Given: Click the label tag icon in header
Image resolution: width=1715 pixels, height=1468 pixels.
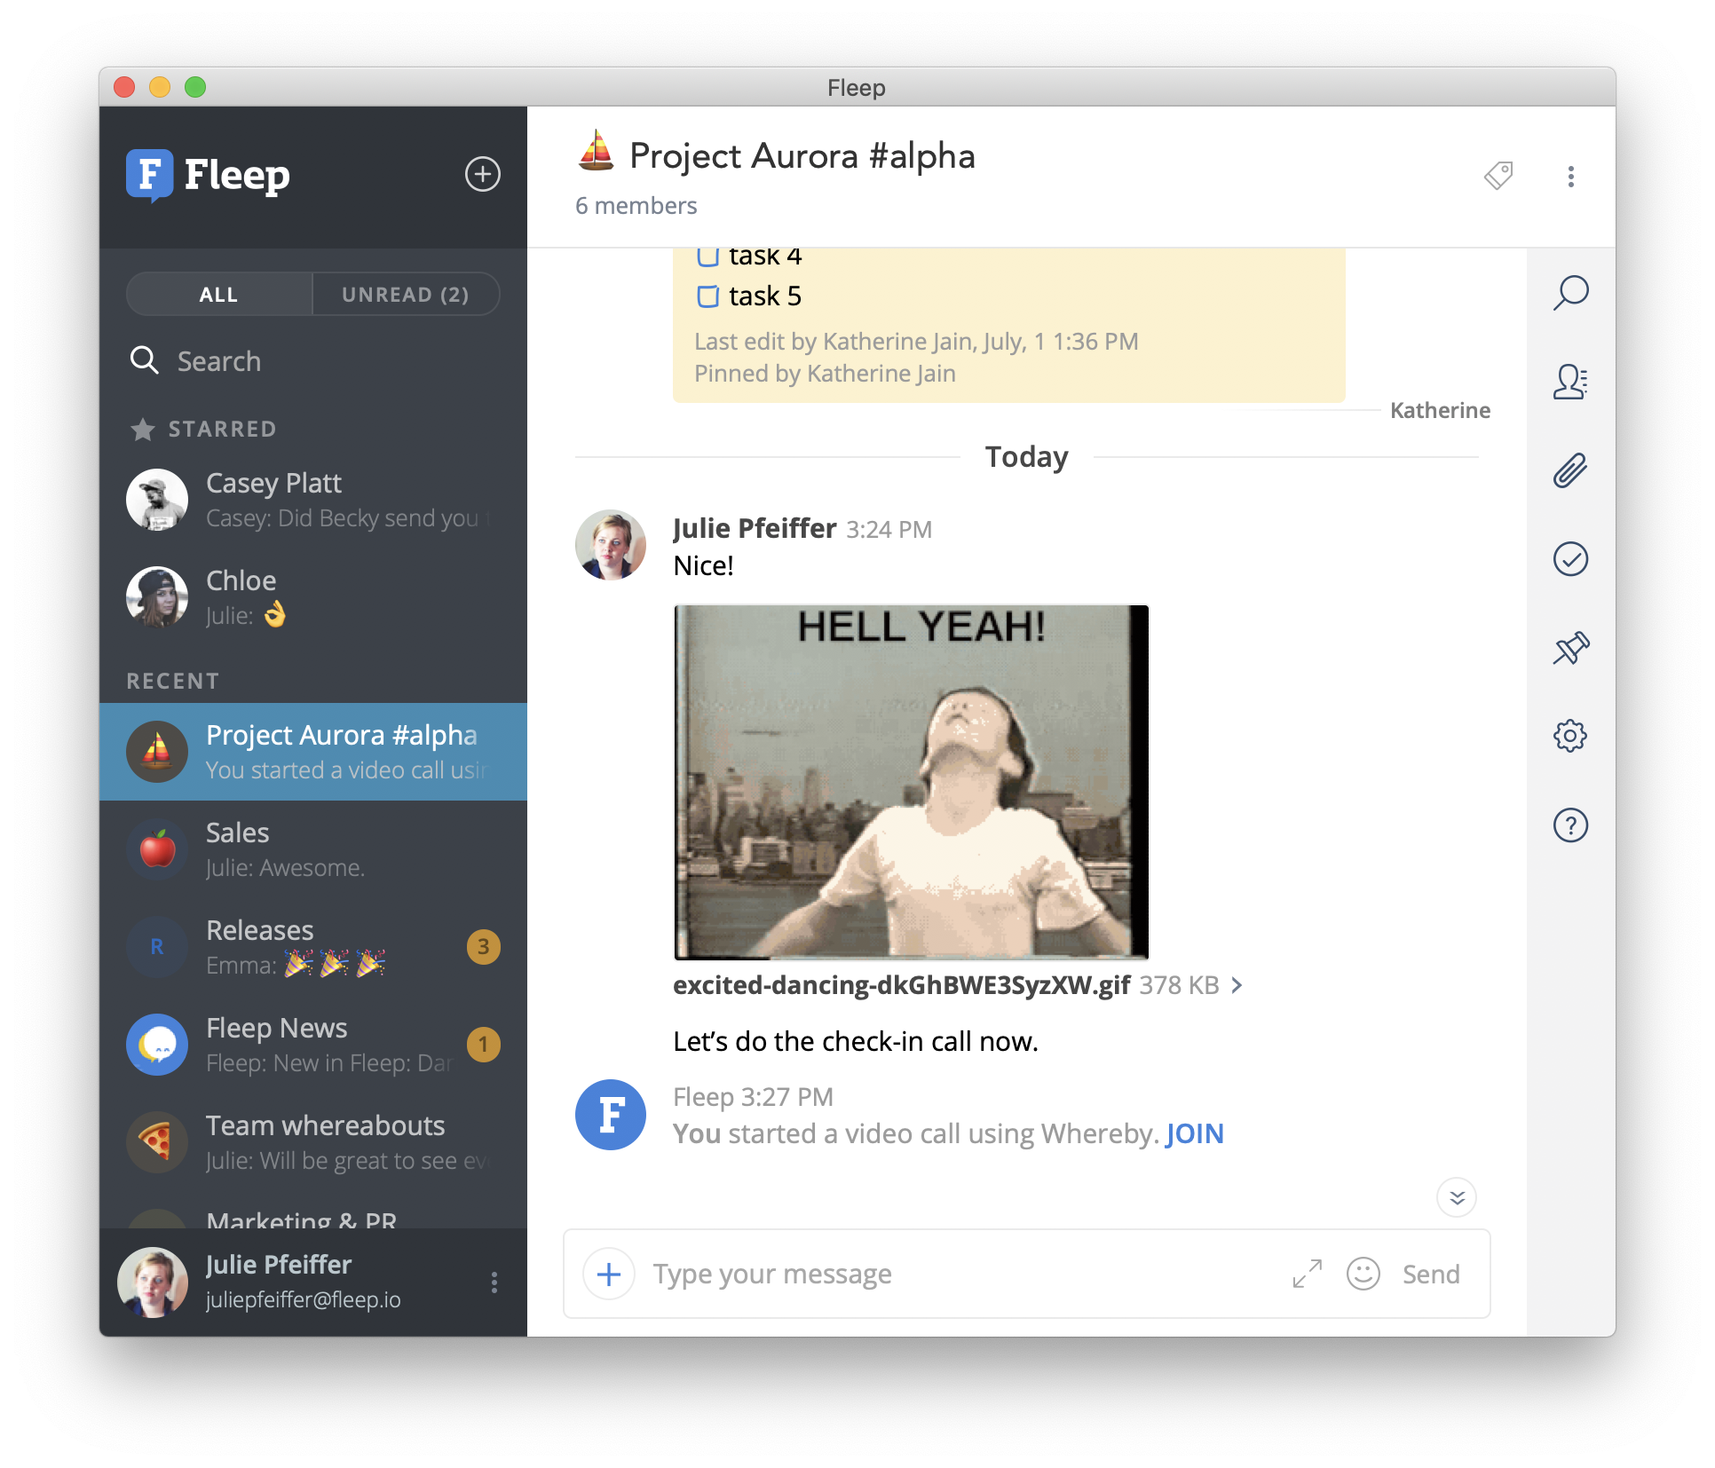Looking at the screenshot, I should (x=1498, y=176).
